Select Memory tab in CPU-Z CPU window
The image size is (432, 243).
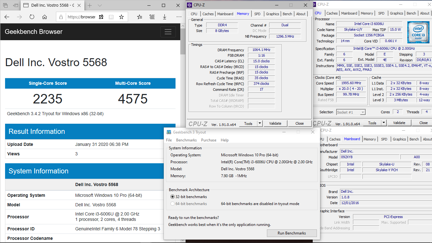pyautogui.click(x=367, y=13)
